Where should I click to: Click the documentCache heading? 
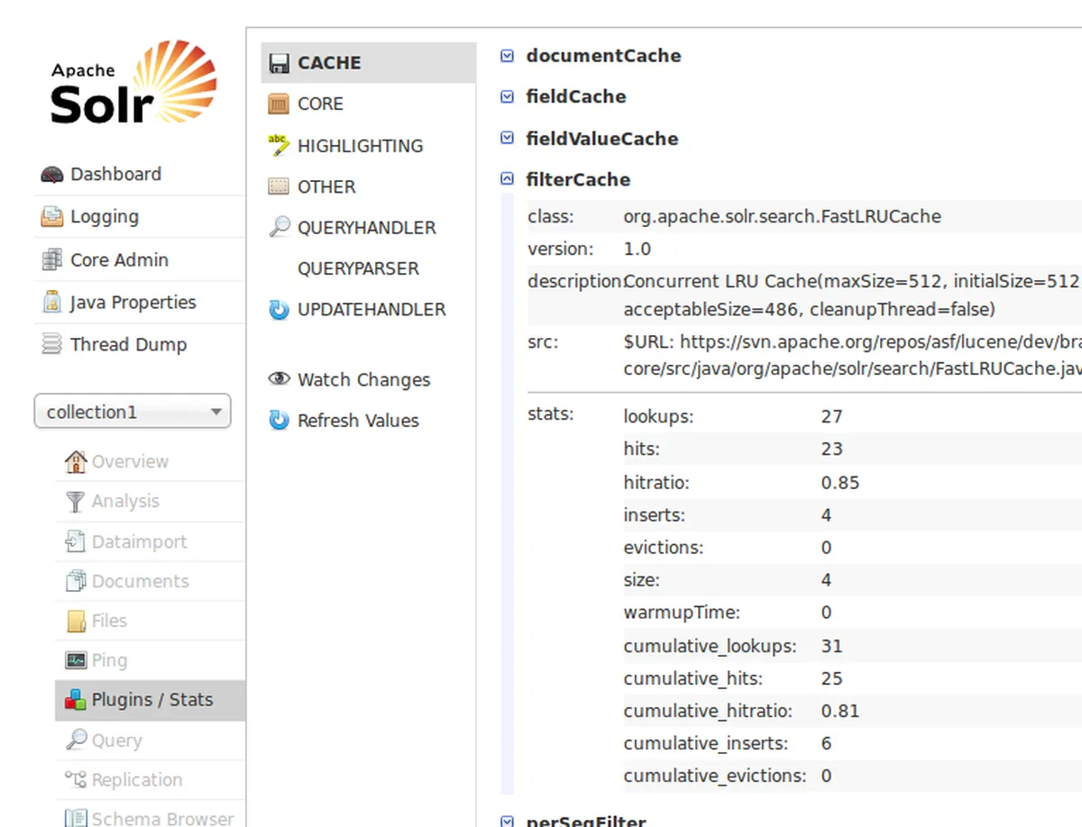(603, 56)
